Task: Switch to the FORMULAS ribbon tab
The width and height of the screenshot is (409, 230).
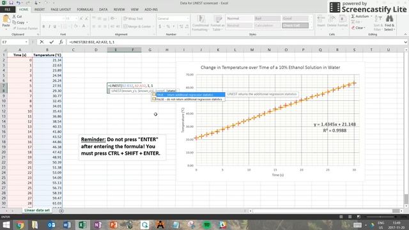Action: point(85,10)
